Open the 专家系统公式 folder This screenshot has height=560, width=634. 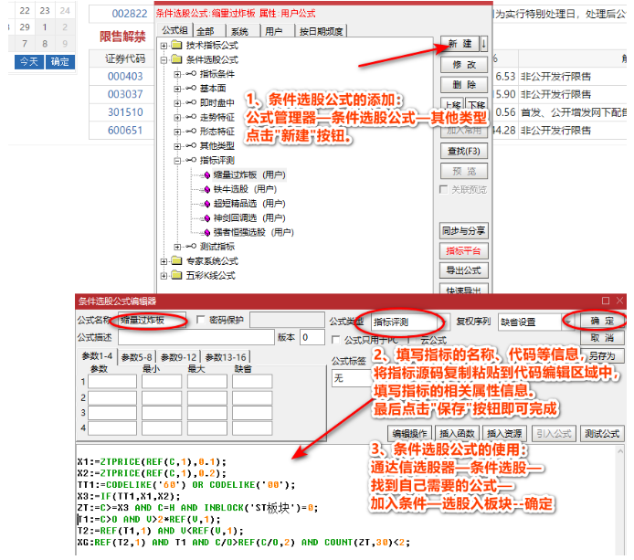point(208,261)
